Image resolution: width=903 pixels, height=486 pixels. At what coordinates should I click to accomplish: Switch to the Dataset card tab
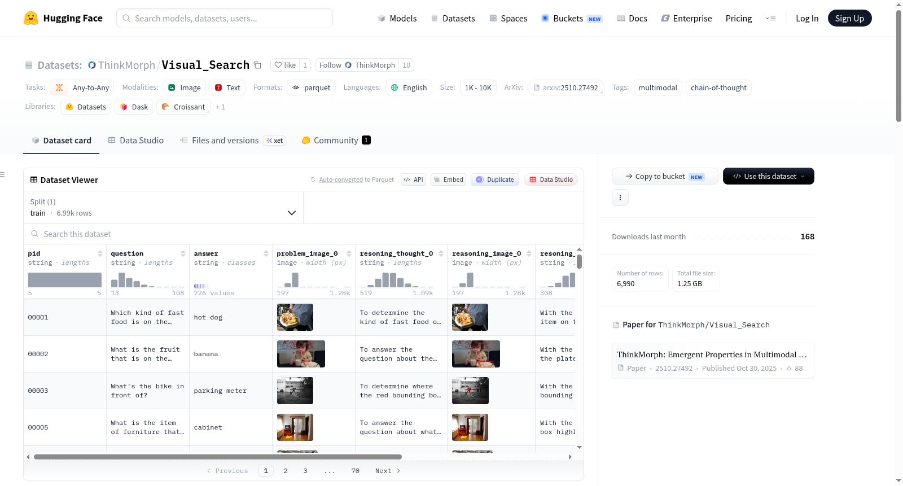pos(61,140)
